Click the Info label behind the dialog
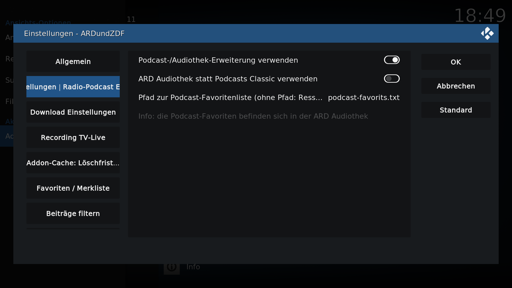The image size is (512, 288). [193, 267]
